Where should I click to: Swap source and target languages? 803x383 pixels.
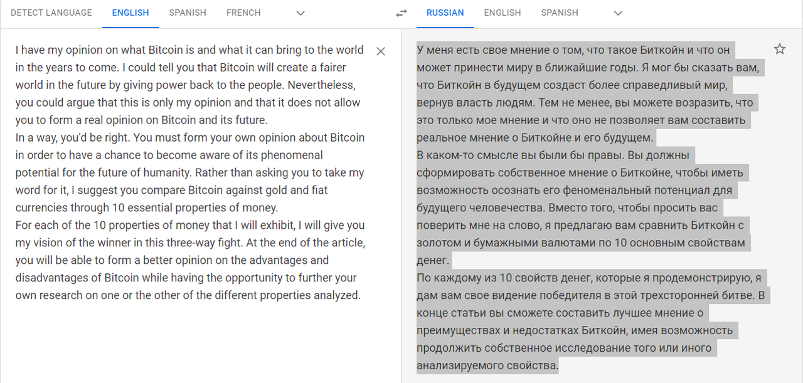coord(401,13)
